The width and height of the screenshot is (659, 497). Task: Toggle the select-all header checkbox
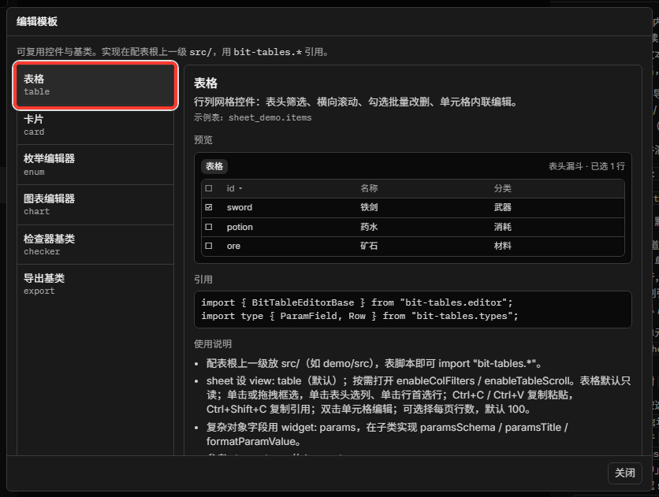[x=209, y=188]
